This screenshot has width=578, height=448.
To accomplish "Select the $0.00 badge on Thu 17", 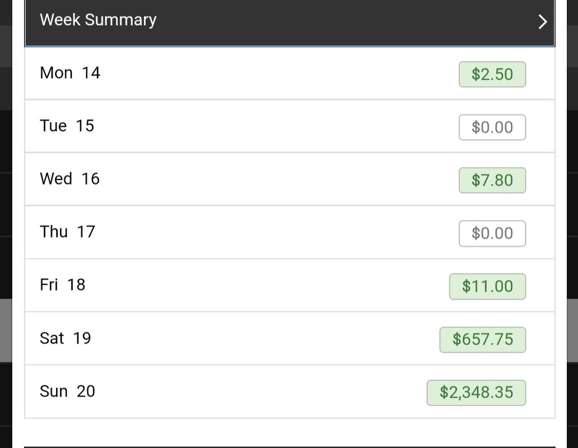I will (x=492, y=234).
